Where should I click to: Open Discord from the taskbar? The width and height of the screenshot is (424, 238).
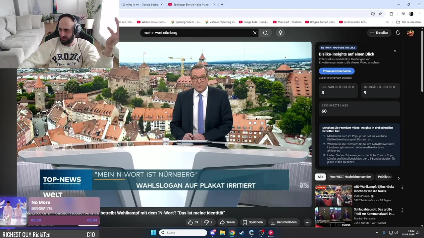pyautogui.click(x=213, y=233)
